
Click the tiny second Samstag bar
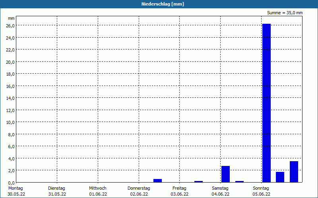tap(240, 182)
